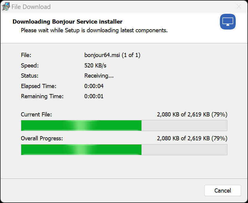Click the 'Overall Progress:' label
The width and height of the screenshot is (248, 203).
[x=42, y=139]
